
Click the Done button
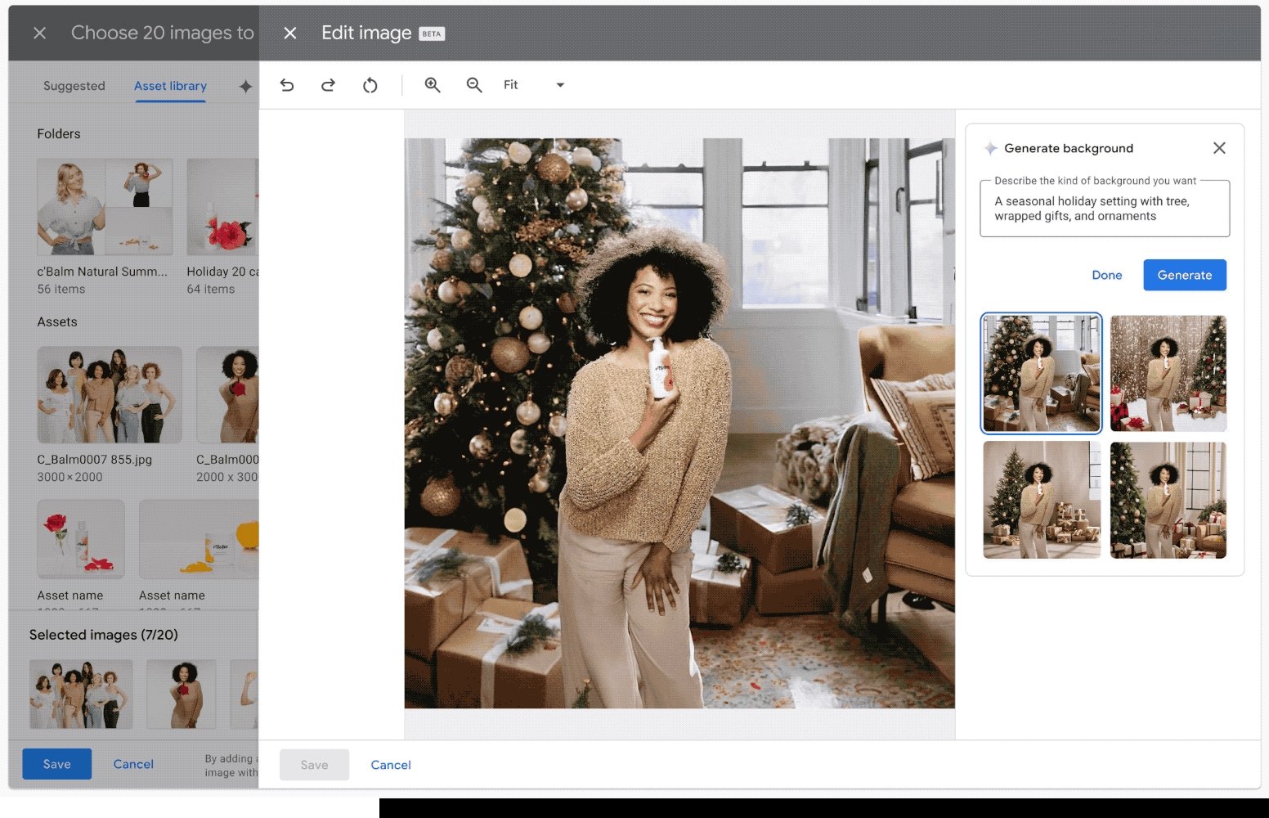point(1107,275)
